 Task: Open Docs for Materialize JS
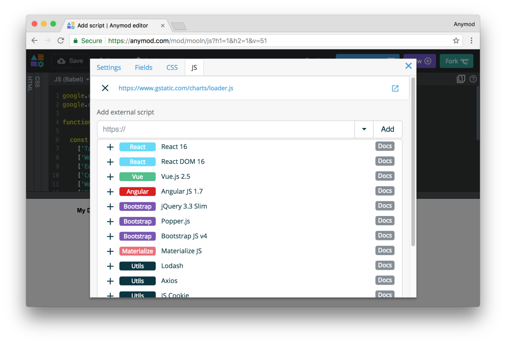pos(385,250)
